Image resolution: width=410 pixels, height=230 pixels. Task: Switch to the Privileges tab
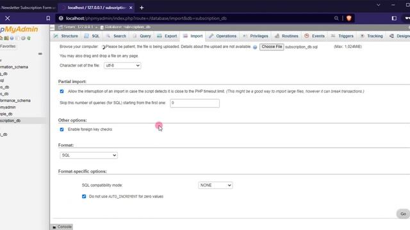[x=256, y=36]
